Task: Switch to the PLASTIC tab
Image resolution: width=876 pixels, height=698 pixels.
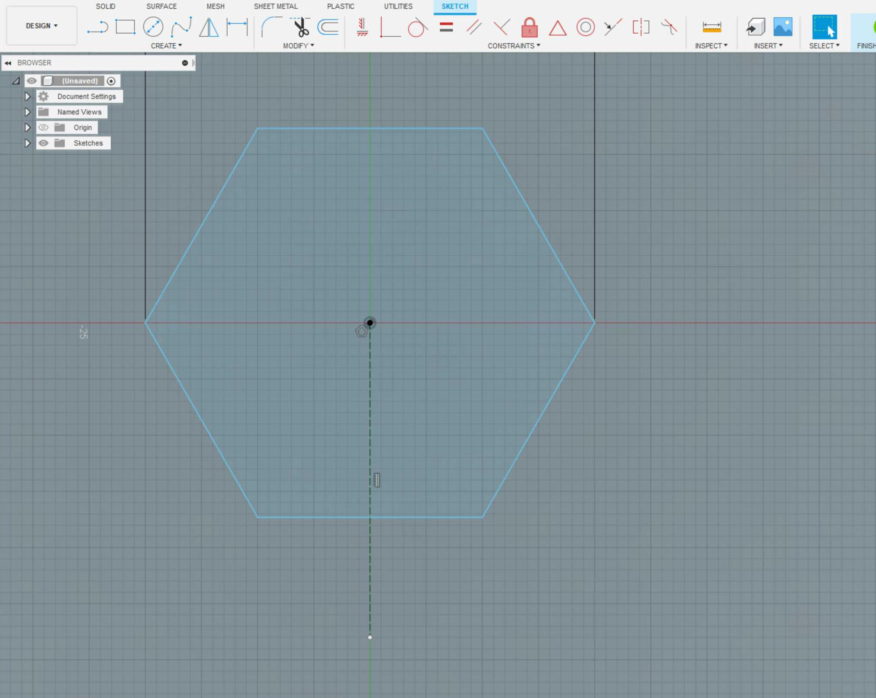Action: tap(341, 6)
